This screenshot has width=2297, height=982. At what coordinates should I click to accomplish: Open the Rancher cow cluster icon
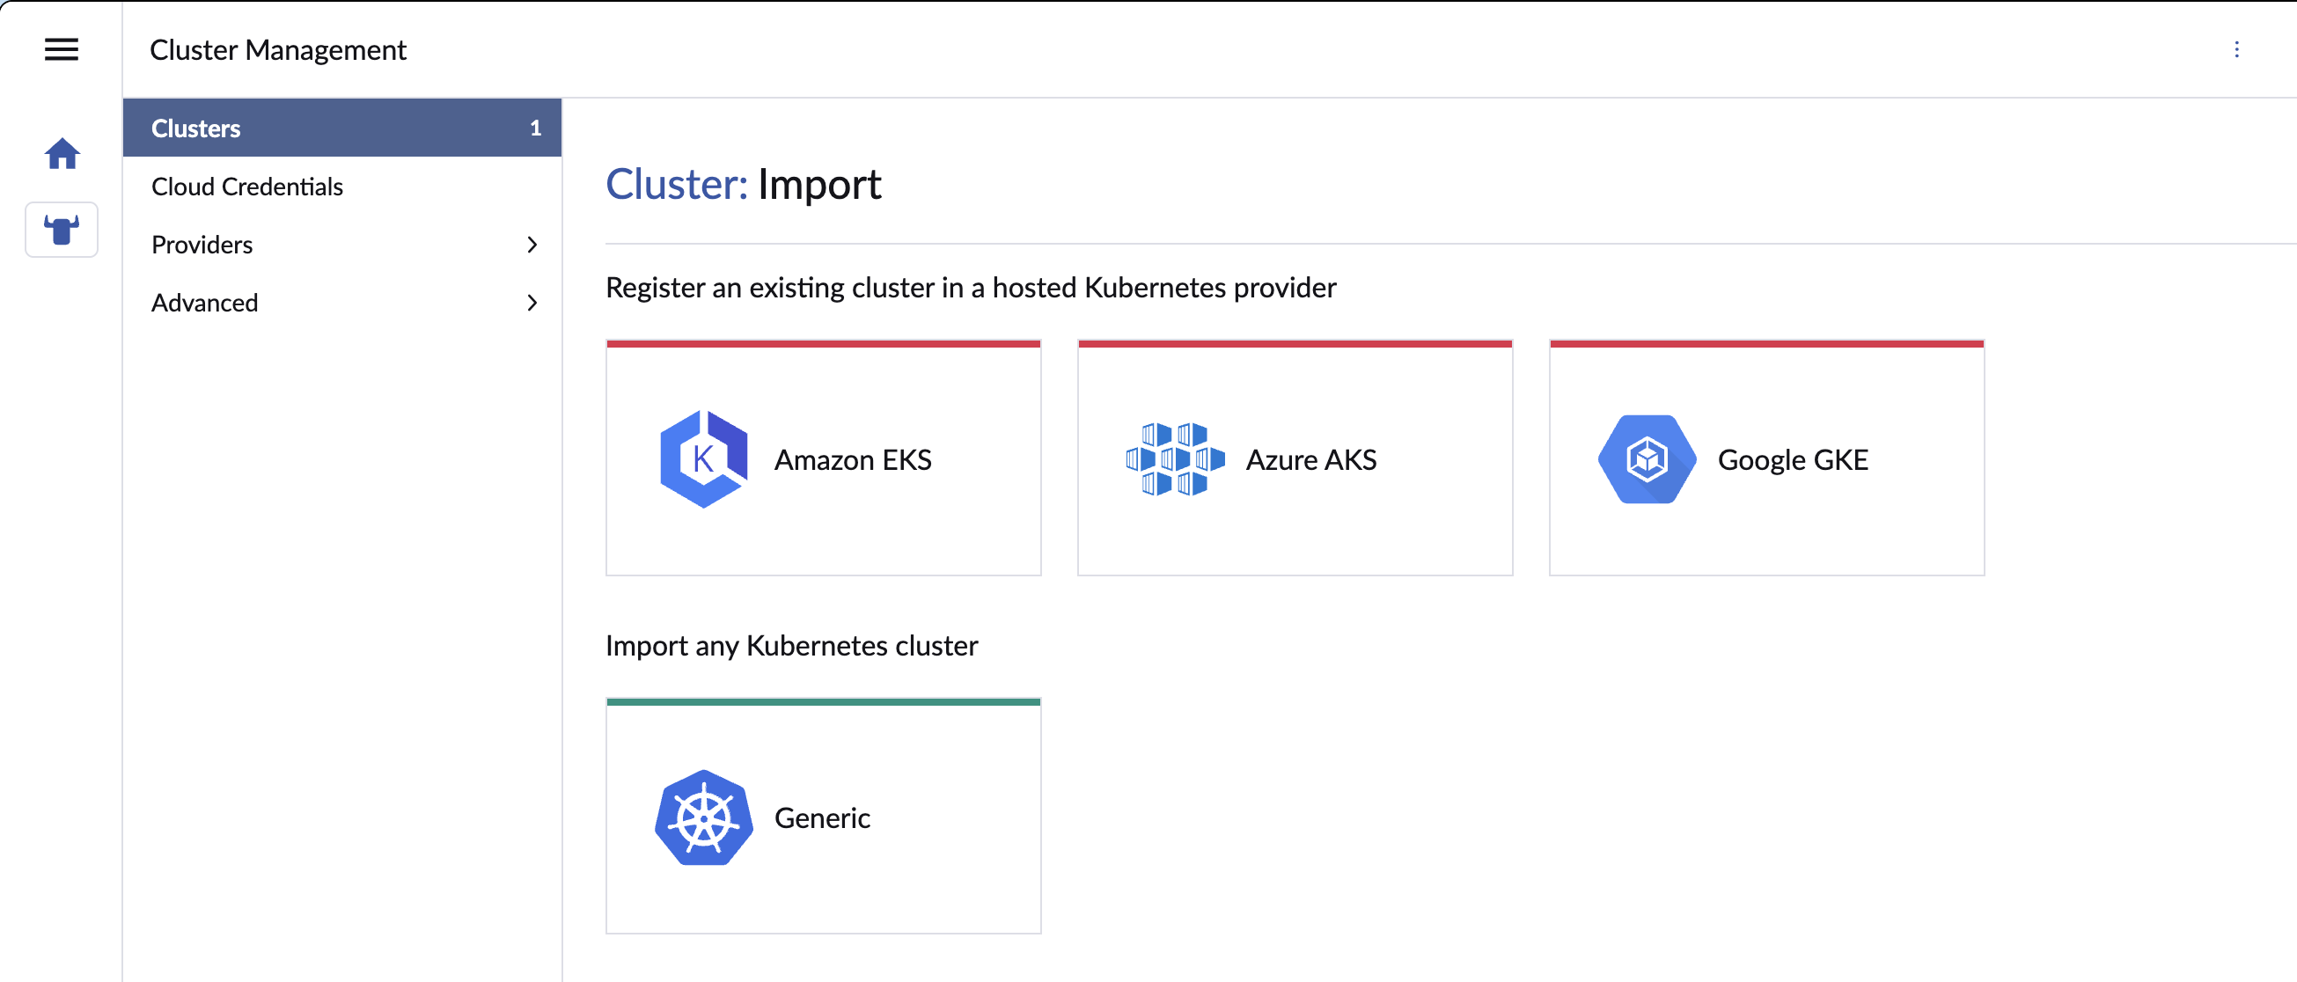pos(62,231)
